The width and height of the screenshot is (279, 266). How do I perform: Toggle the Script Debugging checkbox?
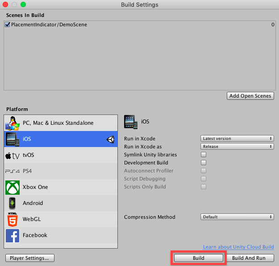(204, 179)
